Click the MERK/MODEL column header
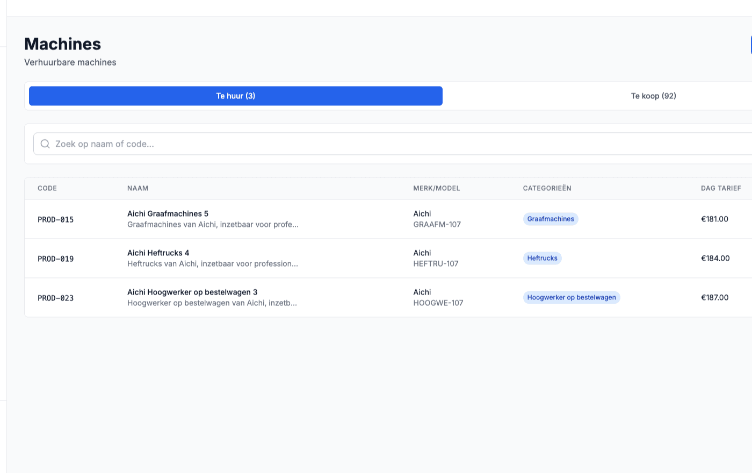Image resolution: width=752 pixels, height=473 pixels. [x=436, y=188]
